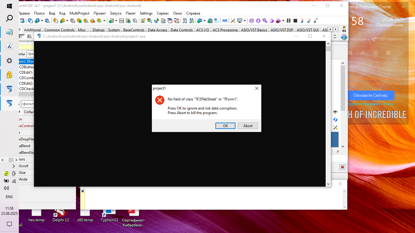Viewport: 415px width, 233px height.
Task: Expand the dropdown arrow beside the monitor icon
Action: tap(245, 21)
